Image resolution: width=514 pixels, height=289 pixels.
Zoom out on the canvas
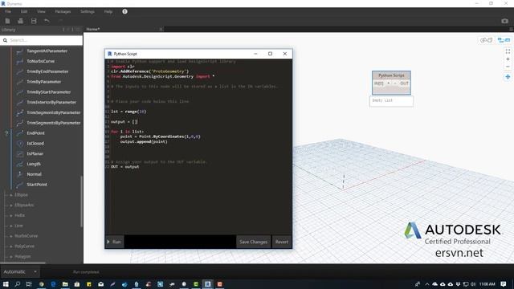508,67
